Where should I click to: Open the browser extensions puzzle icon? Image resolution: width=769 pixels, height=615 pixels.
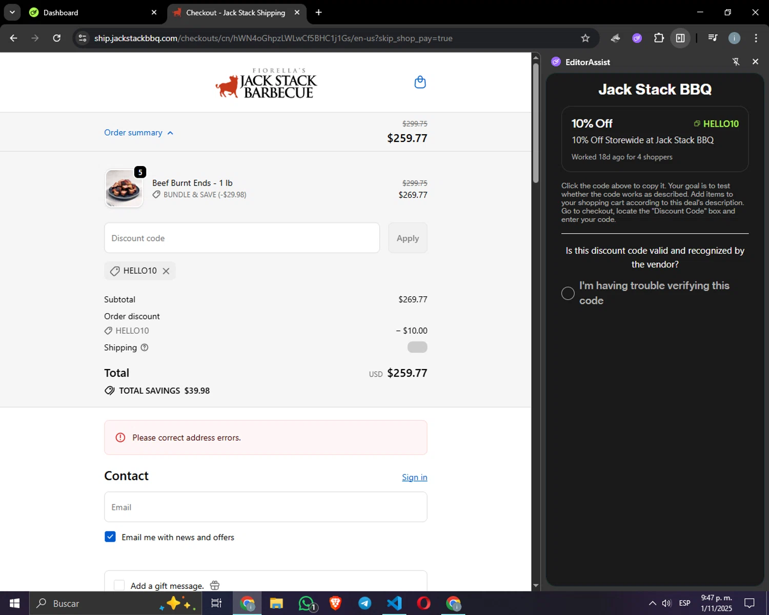[x=659, y=38]
